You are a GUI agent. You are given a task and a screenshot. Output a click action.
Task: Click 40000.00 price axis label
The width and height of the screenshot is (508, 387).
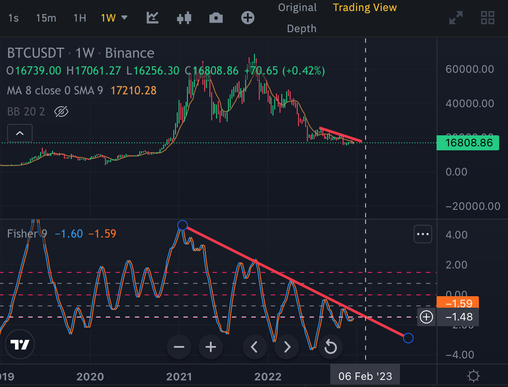click(470, 103)
